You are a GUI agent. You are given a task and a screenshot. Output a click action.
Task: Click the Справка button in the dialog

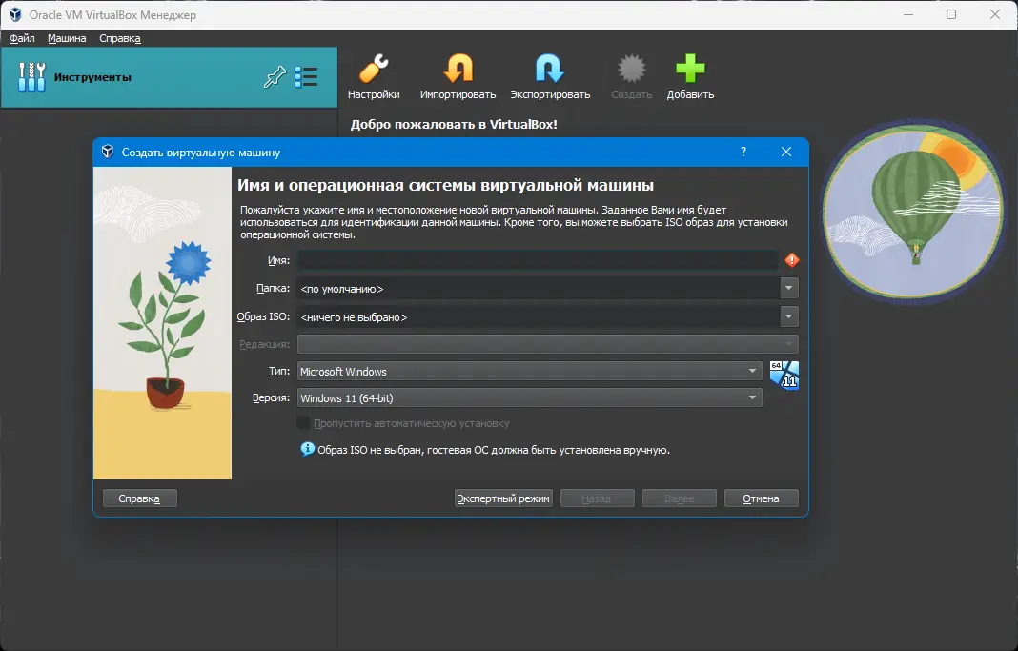click(139, 498)
